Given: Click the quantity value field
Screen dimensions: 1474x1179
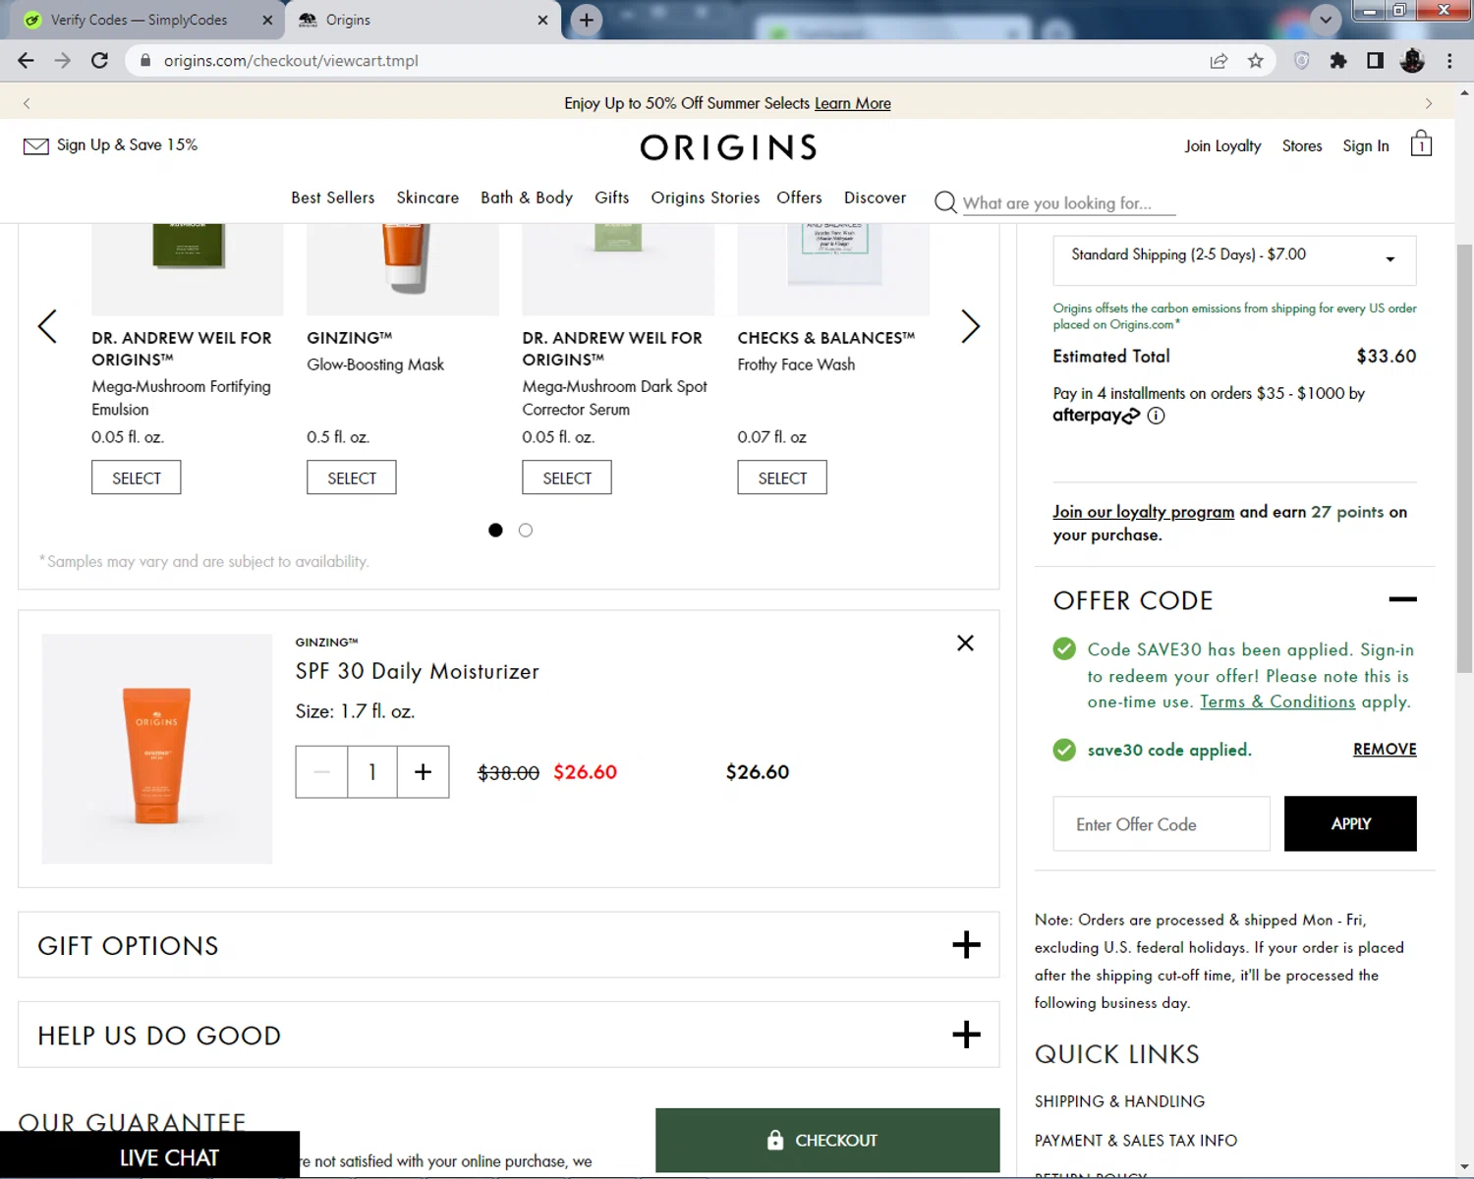Looking at the screenshot, I should pyautogui.click(x=372, y=772).
